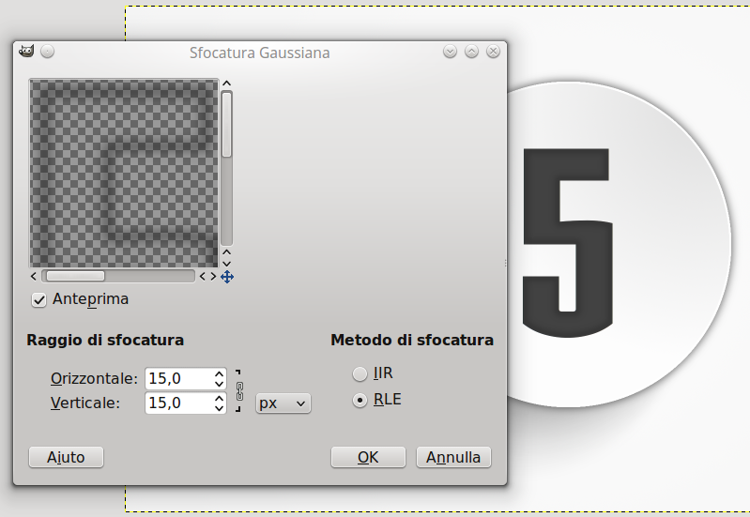Viewport: 750px width, 517px height.
Task: Click the Metodo di sfocatura heading
Action: tap(412, 340)
